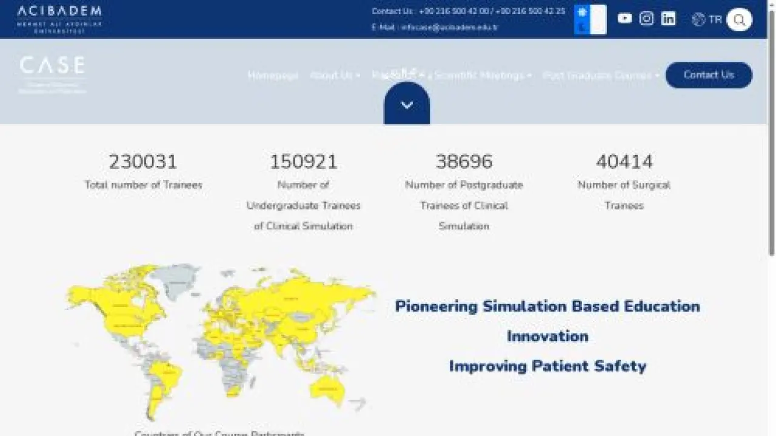Click the infocase e-mail address
Image resolution: width=776 pixels, height=436 pixels.
click(449, 27)
